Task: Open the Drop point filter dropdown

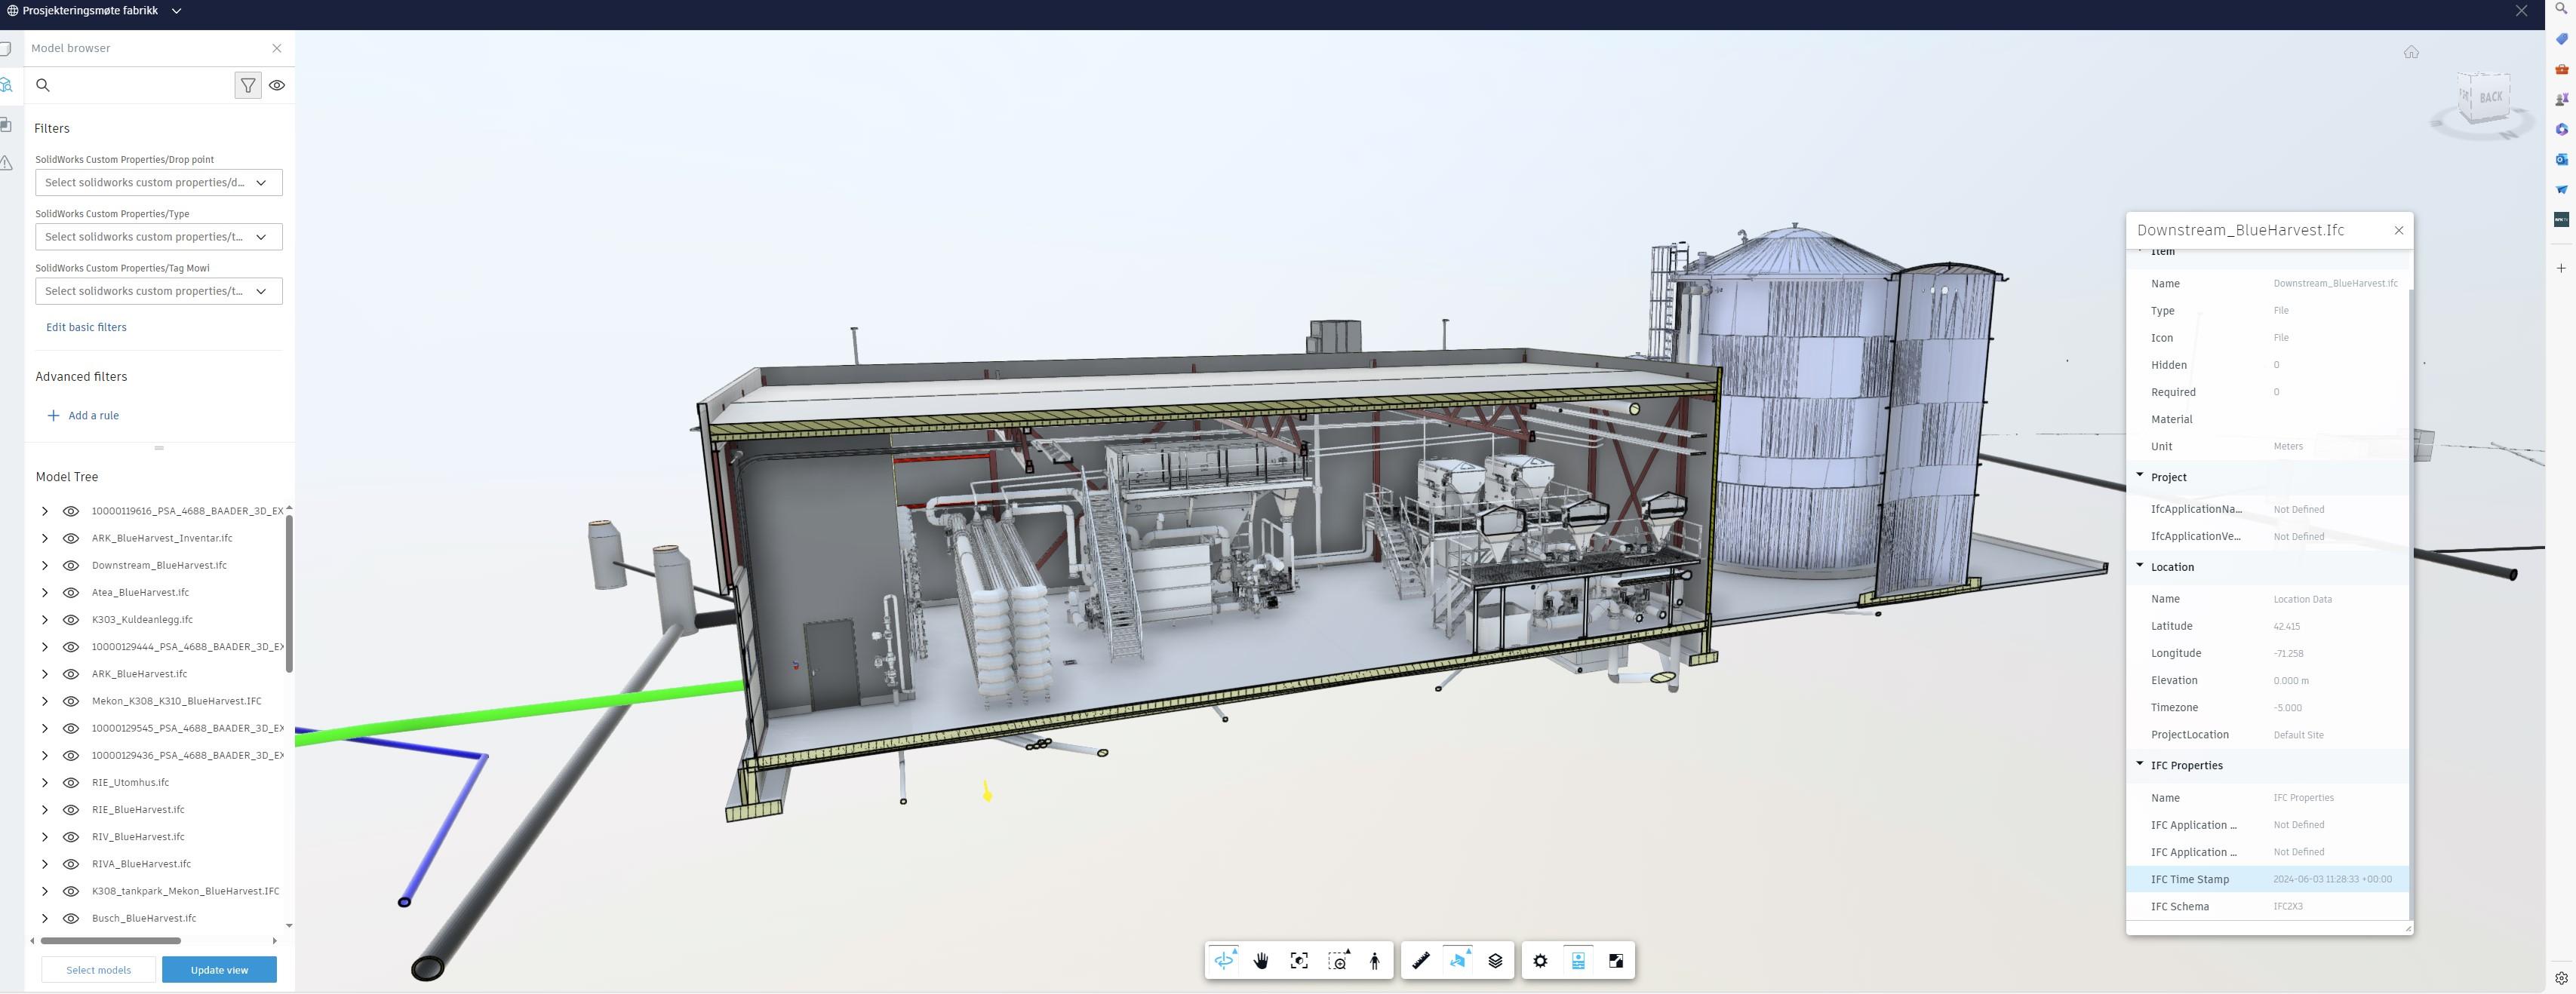Action: (x=158, y=183)
